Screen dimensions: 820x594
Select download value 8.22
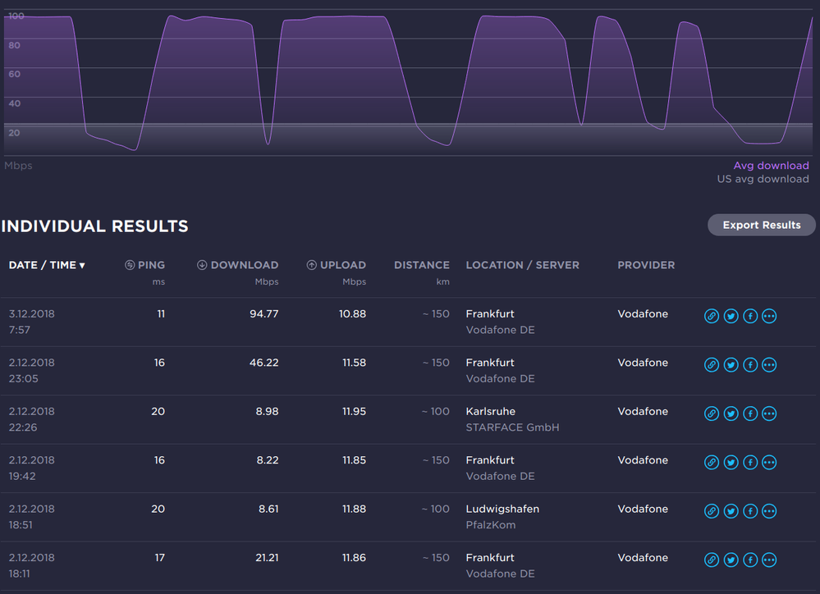click(268, 460)
